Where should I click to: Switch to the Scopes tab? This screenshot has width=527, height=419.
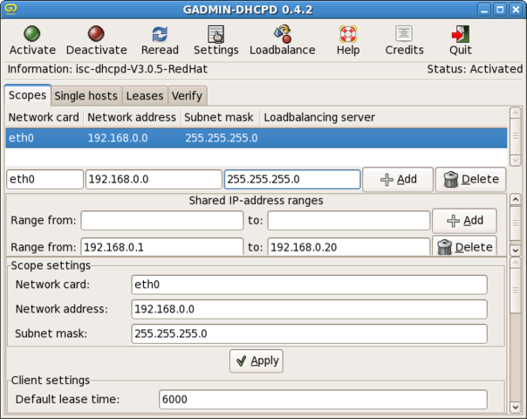coord(28,95)
